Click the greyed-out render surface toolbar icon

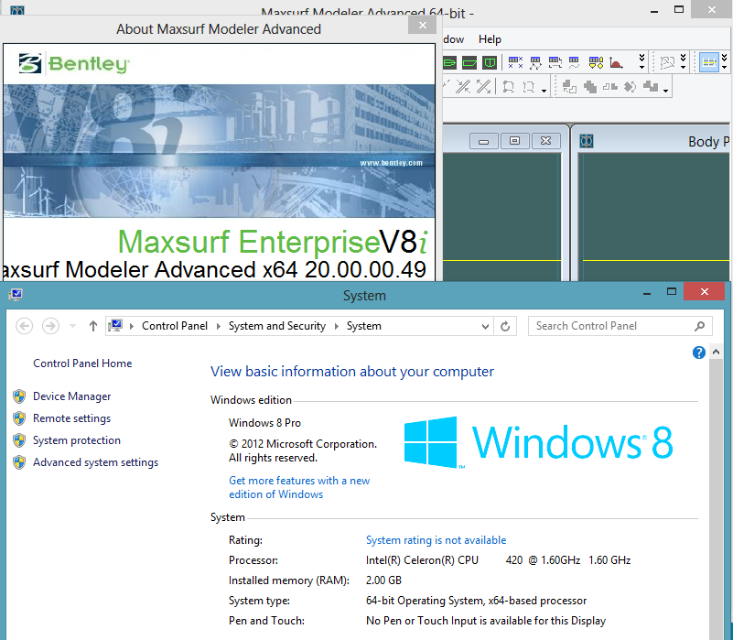667,62
